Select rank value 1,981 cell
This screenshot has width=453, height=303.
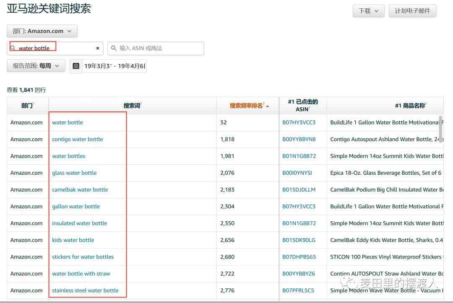click(227, 156)
